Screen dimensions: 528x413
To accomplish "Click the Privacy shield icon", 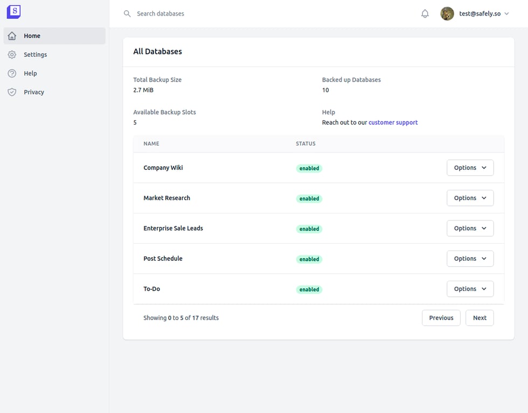I will tap(12, 92).
